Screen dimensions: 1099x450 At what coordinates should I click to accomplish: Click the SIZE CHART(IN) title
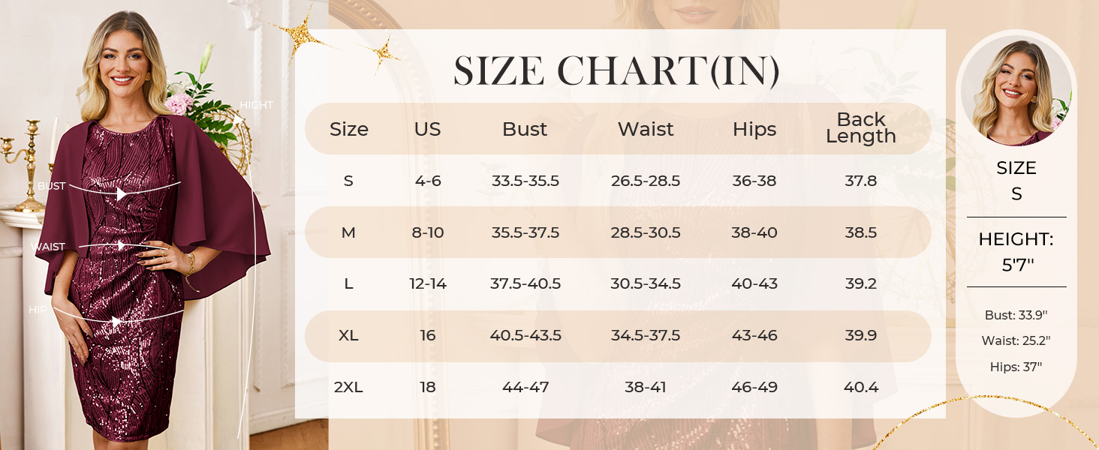click(x=617, y=71)
